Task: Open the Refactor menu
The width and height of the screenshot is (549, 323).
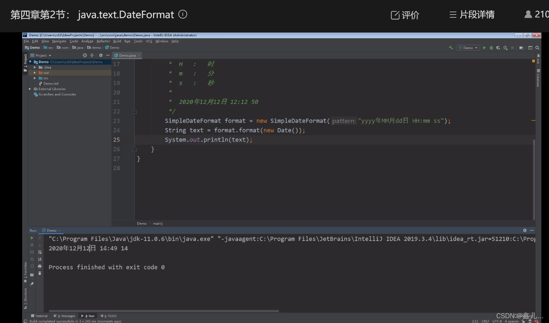Action: point(103,41)
